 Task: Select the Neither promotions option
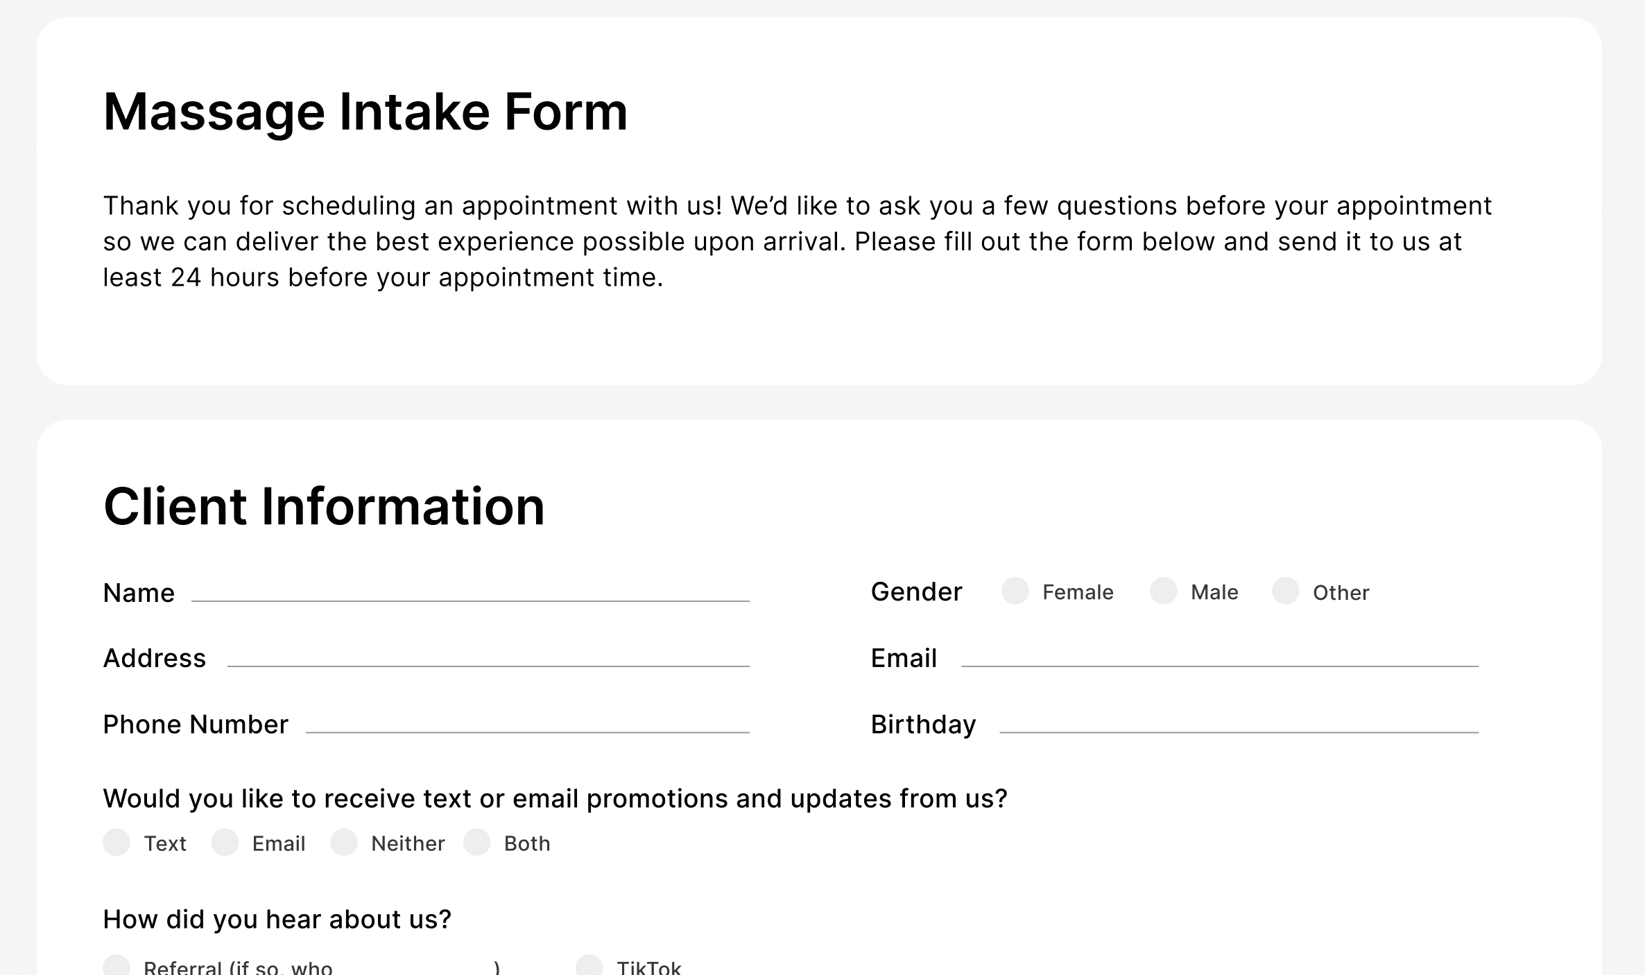pos(344,843)
